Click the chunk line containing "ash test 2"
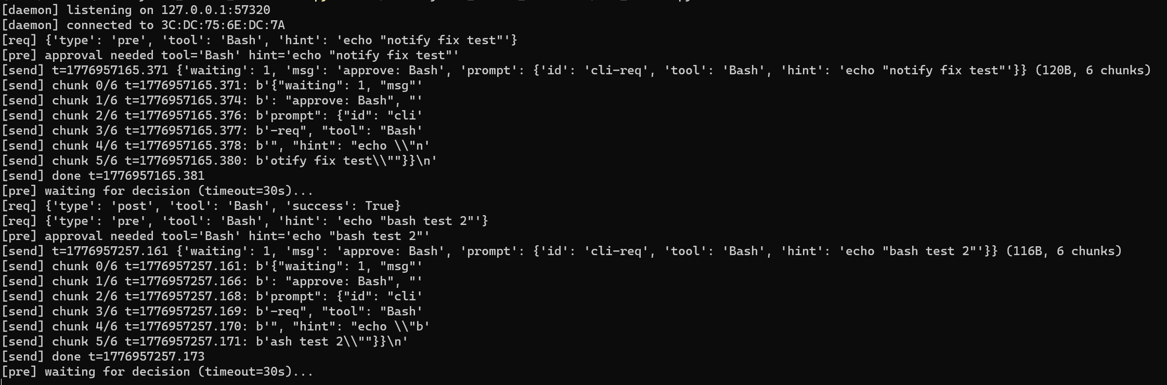The height and width of the screenshot is (385, 1167). (204, 341)
